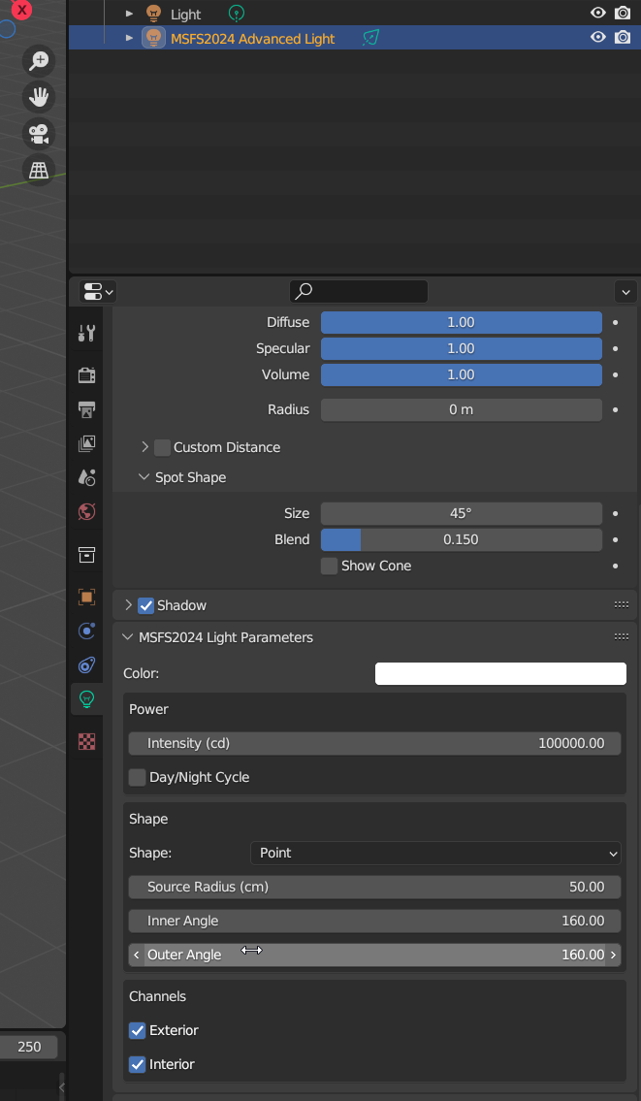The image size is (641, 1101).
Task: Open the Object properties orange square tab
Action: [x=86, y=597]
